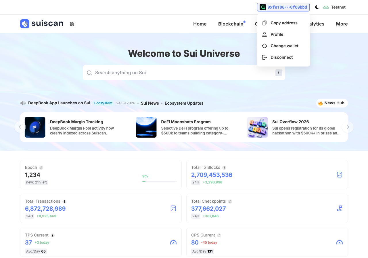The height and width of the screenshot is (258, 368).
Task: Open DeepBook App Launches on Sui headline
Action: tap(59, 103)
